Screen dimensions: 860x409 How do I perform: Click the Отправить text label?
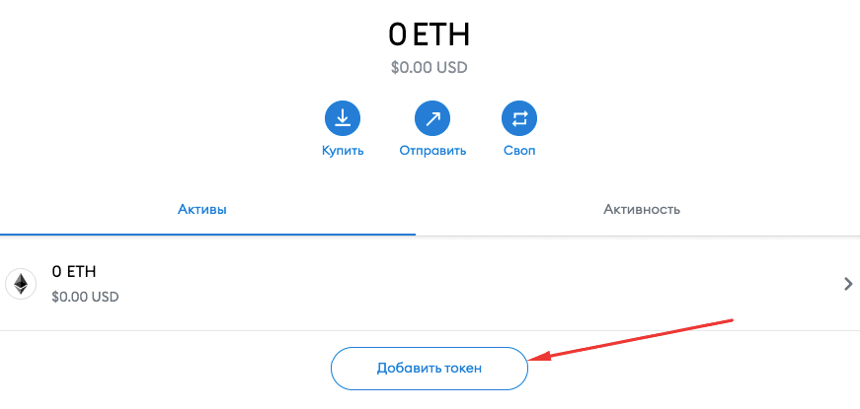click(x=432, y=151)
